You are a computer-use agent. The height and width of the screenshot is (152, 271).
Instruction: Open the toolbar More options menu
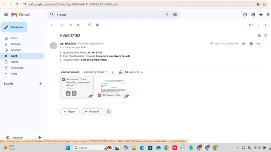click(x=105, y=25)
